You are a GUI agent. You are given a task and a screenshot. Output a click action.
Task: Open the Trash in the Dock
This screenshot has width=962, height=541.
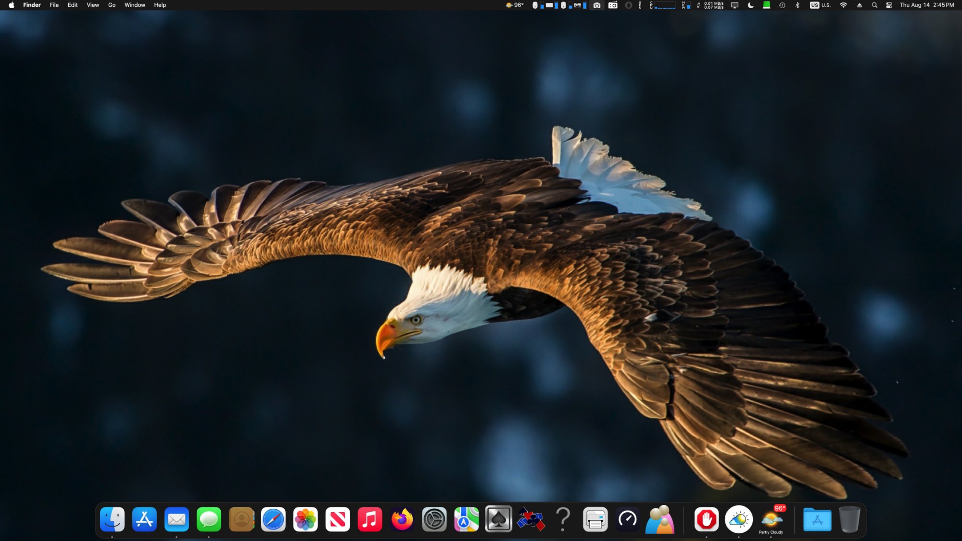(x=849, y=519)
